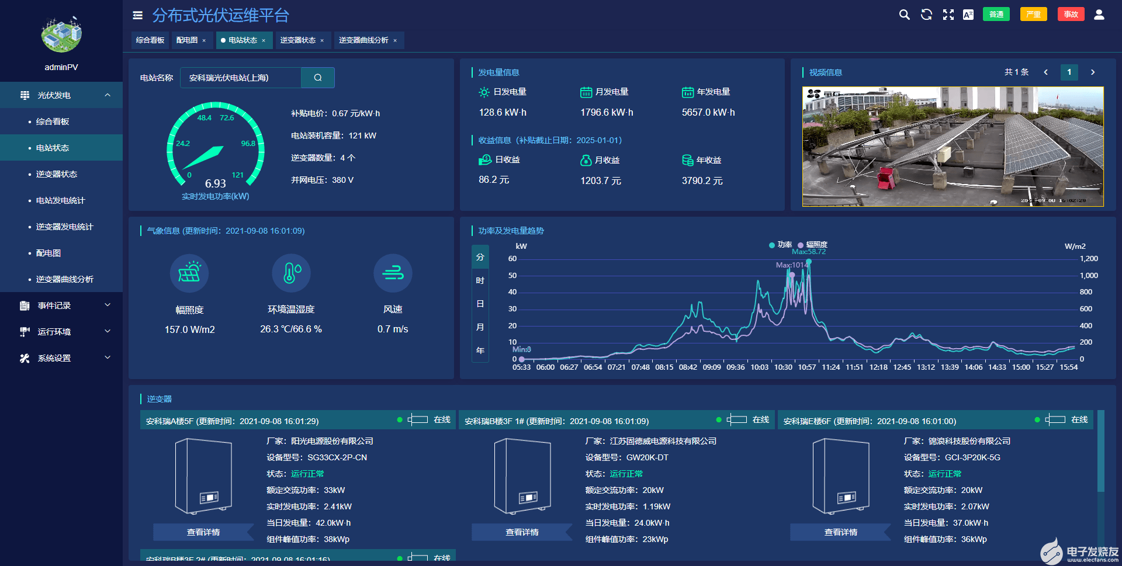The width and height of the screenshot is (1122, 566).
Task: Toggle the 辐照度 legend series
Action: coord(812,245)
